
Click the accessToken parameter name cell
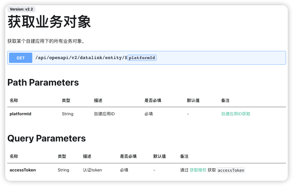point(23,170)
